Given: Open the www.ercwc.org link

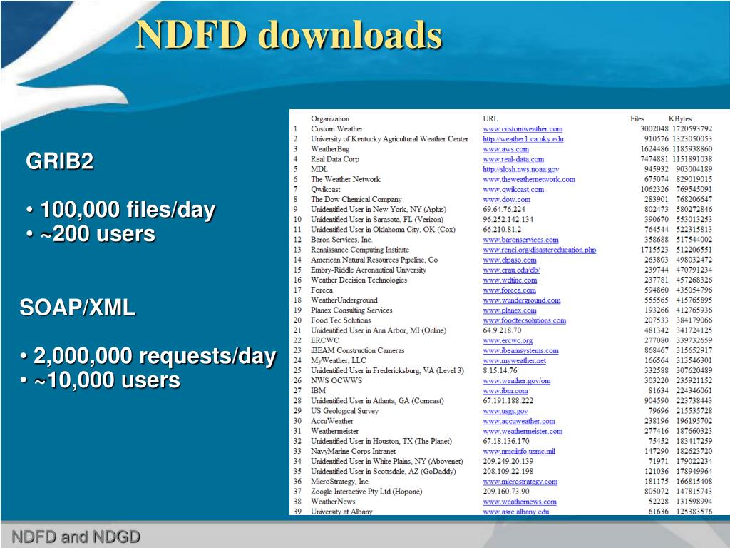Looking at the screenshot, I should click(x=508, y=340).
